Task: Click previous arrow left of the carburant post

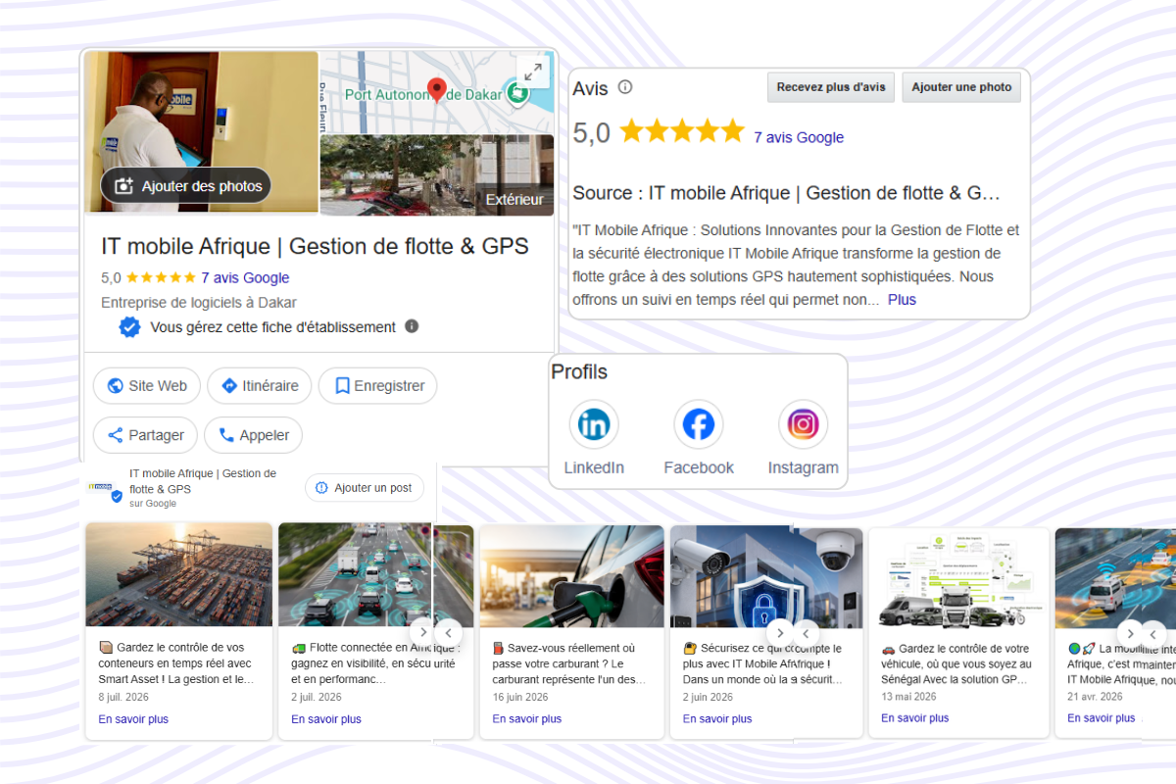Action: (x=448, y=632)
